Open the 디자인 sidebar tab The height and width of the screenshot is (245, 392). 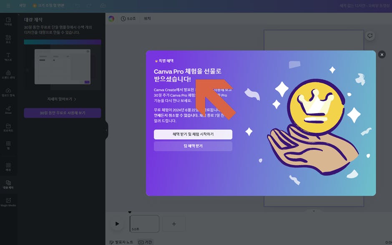point(8,22)
